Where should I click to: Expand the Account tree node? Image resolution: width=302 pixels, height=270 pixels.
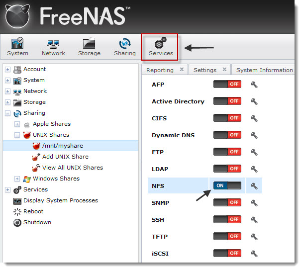7,69
